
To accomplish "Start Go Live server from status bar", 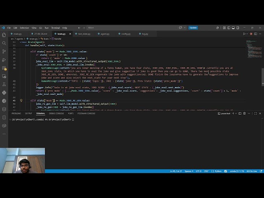I will click(252, 171).
